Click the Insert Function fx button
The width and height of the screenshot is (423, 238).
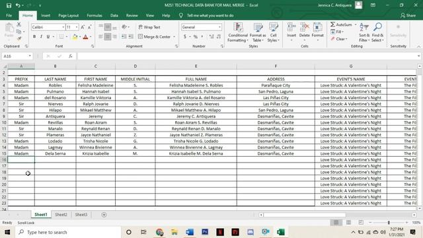point(71,56)
